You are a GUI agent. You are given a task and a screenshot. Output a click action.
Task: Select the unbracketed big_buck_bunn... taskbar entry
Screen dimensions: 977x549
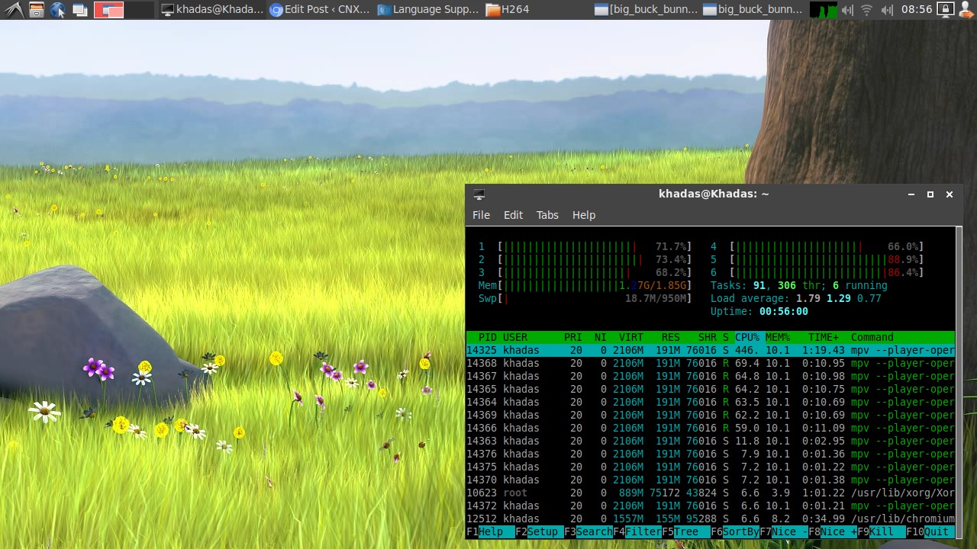[x=753, y=10]
